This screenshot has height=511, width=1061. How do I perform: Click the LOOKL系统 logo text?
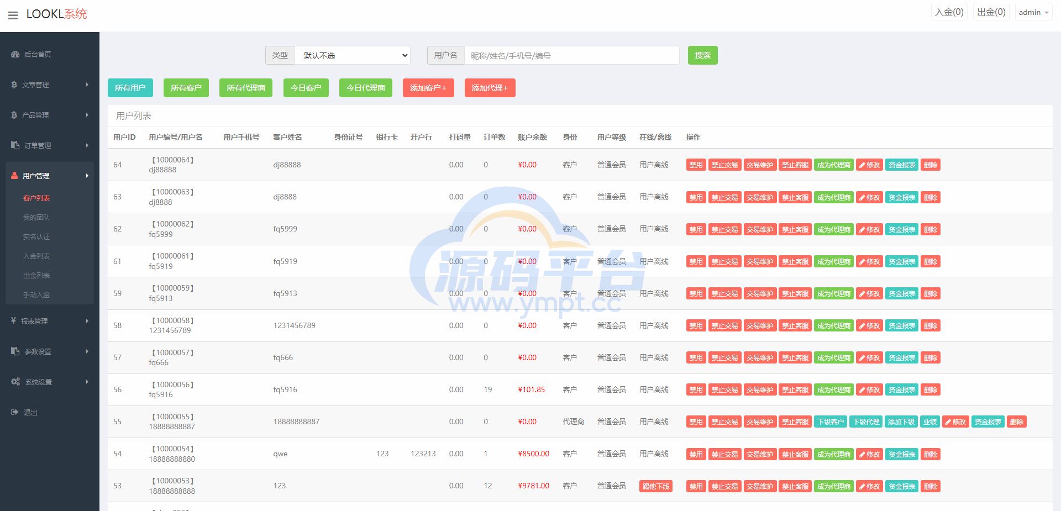56,14
